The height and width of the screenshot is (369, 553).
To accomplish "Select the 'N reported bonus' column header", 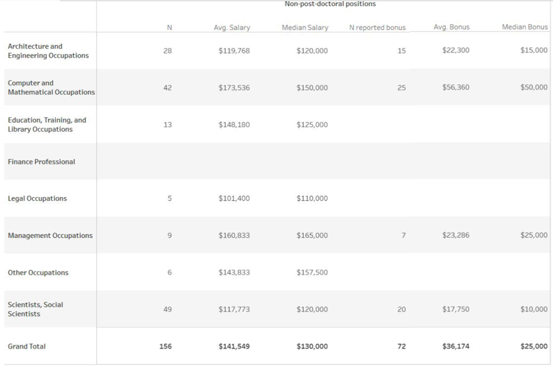I will coord(377,28).
